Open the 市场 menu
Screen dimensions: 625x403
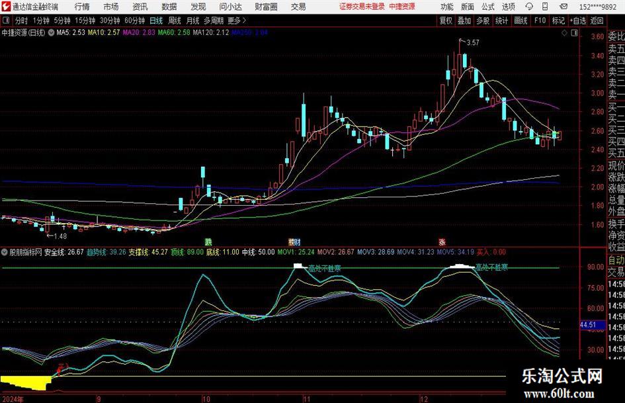[x=111, y=7]
